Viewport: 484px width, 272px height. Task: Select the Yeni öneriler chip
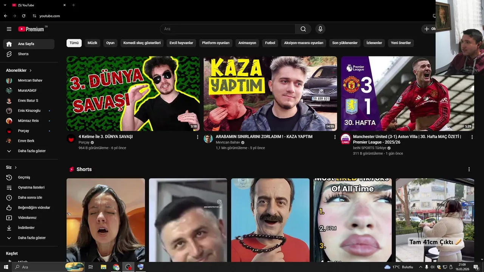coord(401,43)
